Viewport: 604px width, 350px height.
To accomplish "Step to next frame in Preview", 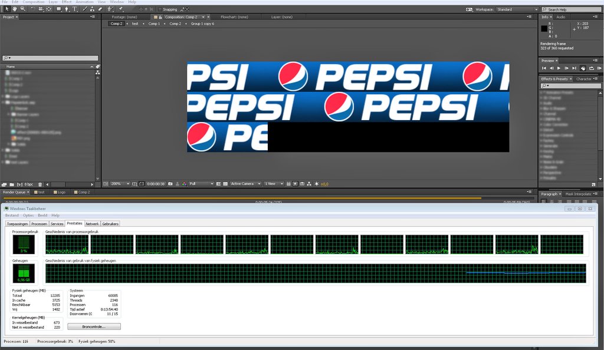I will click(x=566, y=68).
